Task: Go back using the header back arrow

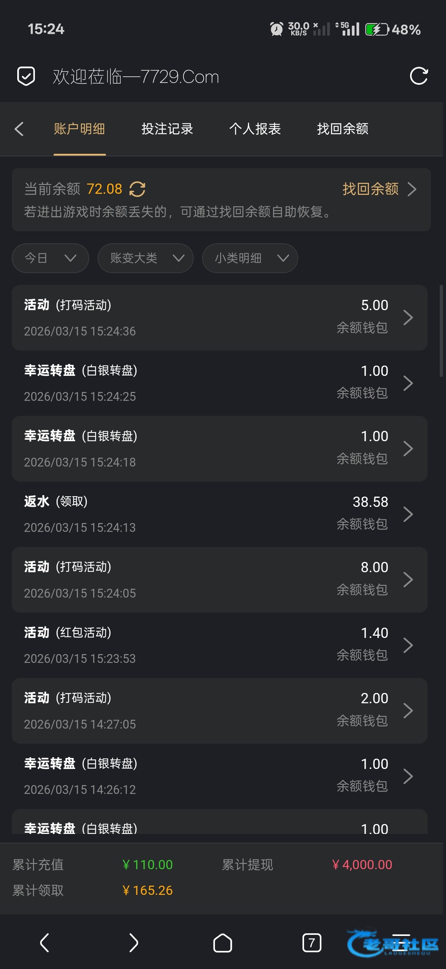Action: [x=19, y=128]
